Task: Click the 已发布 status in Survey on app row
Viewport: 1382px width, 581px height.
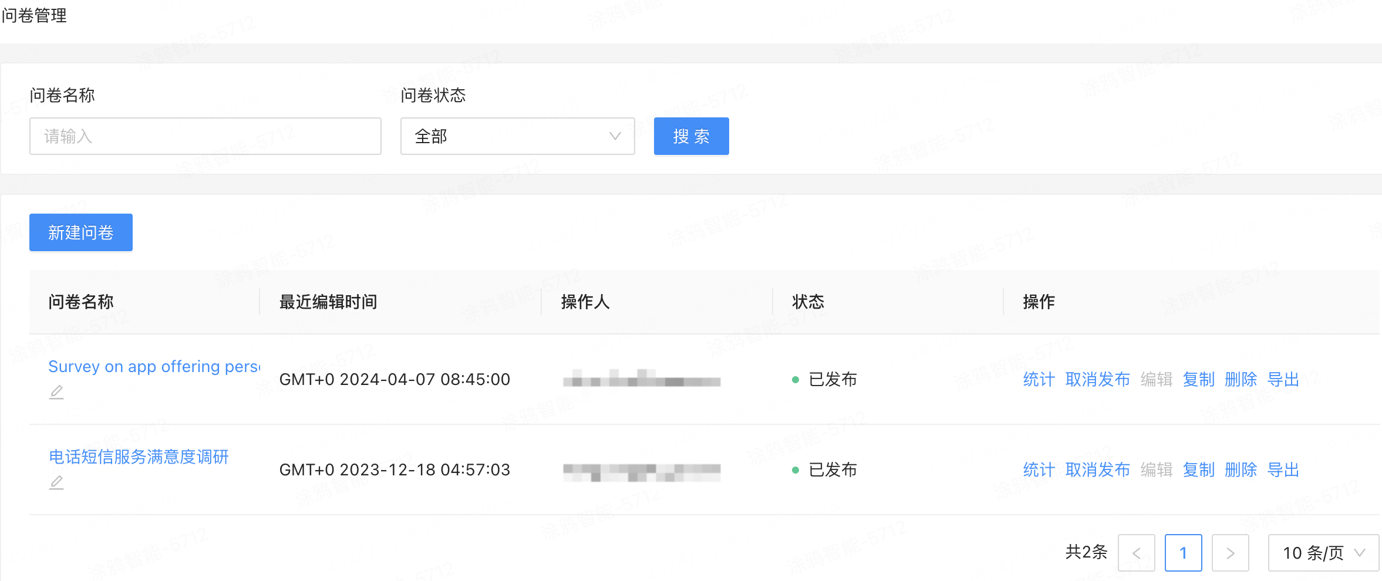Action: click(824, 380)
